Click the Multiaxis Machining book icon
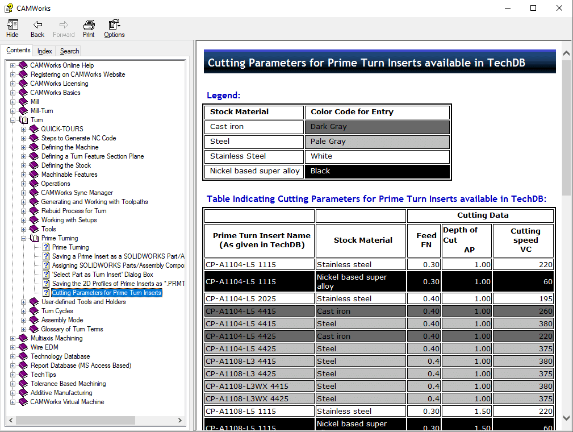The width and height of the screenshot is (573, 432). [23, 338]
